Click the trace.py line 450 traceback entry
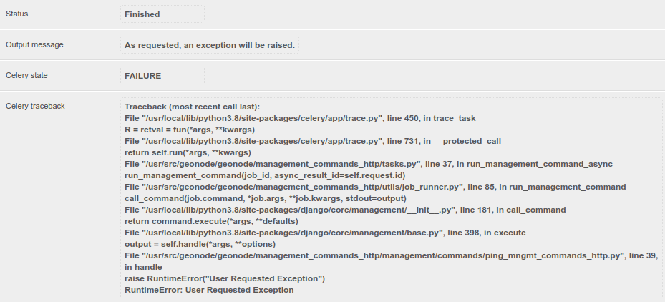This screenshot has width=665, height=302. point(300,118)
